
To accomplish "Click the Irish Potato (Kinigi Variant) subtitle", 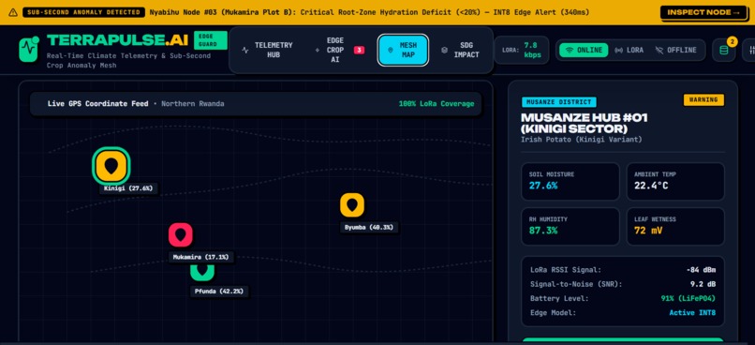I will coord(581,140).
